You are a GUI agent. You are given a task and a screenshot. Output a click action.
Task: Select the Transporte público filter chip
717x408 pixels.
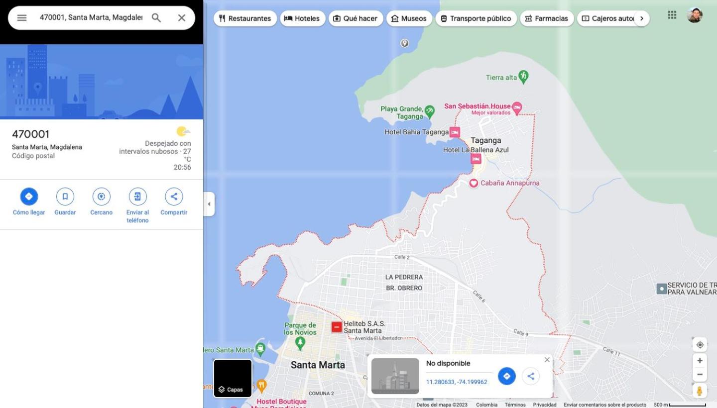coord(476,18)
